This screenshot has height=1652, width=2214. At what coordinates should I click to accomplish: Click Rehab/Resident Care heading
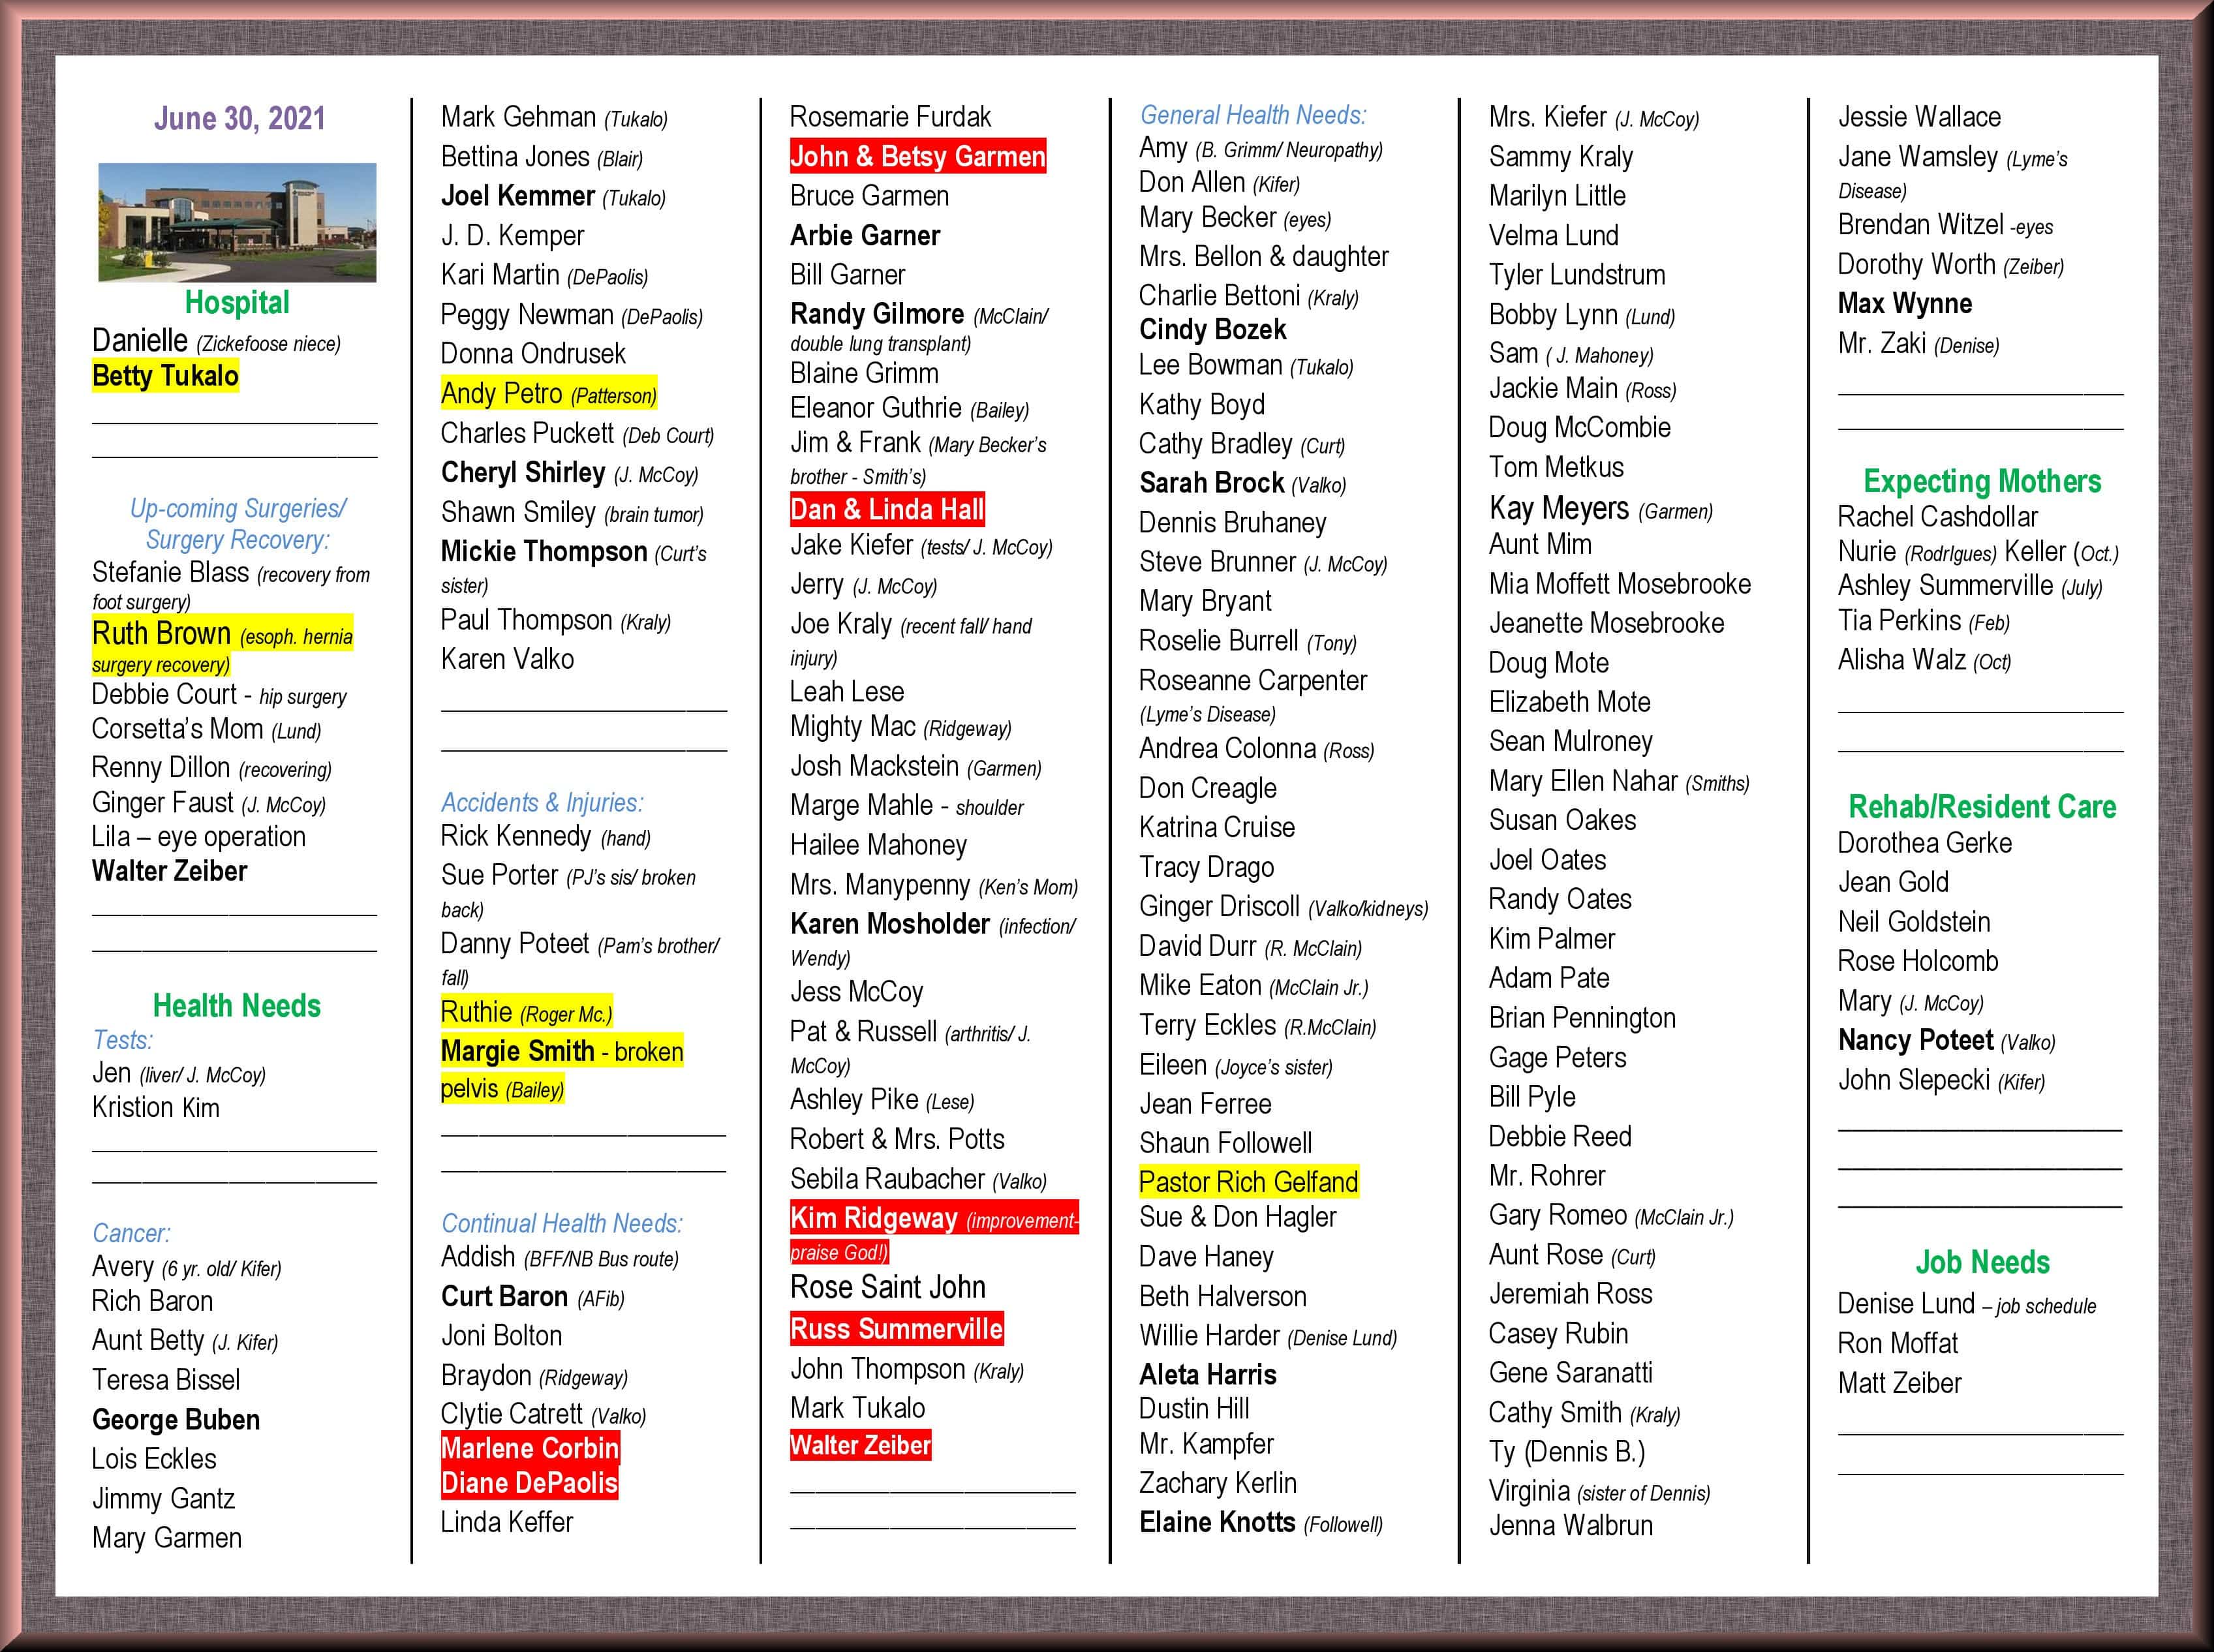[1981, 807]
